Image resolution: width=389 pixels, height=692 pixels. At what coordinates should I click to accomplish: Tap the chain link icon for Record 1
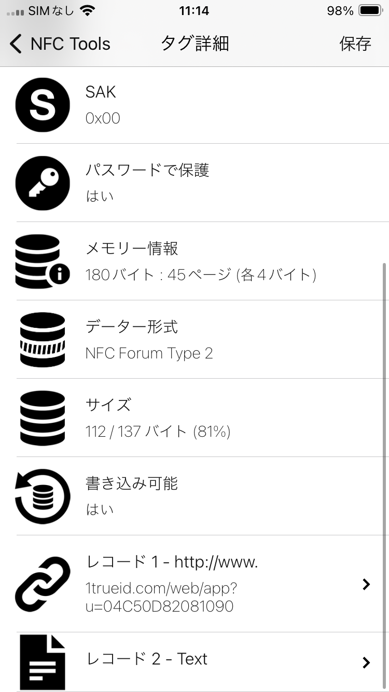(x=43, y=584)
